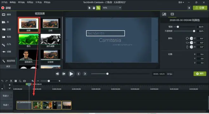Jump to previous clip with left chevron
Screen dimensions: 209x114
[x=79, y=74]
